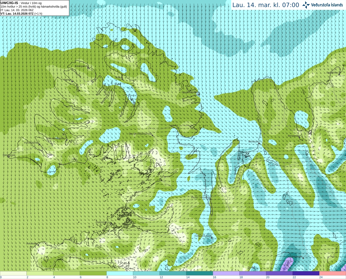The height and width of the screenshot is (279, 346).
Task: Click the legend tick value 24
Action: [321, 277]
